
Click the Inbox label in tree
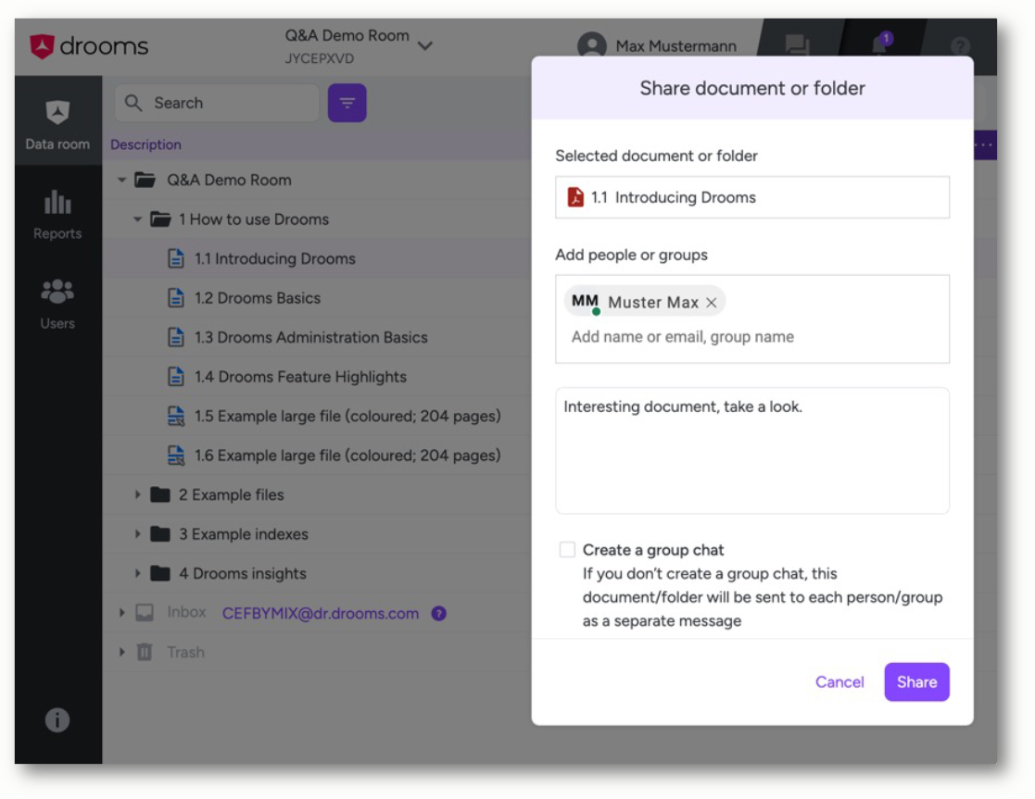[186, 612]
